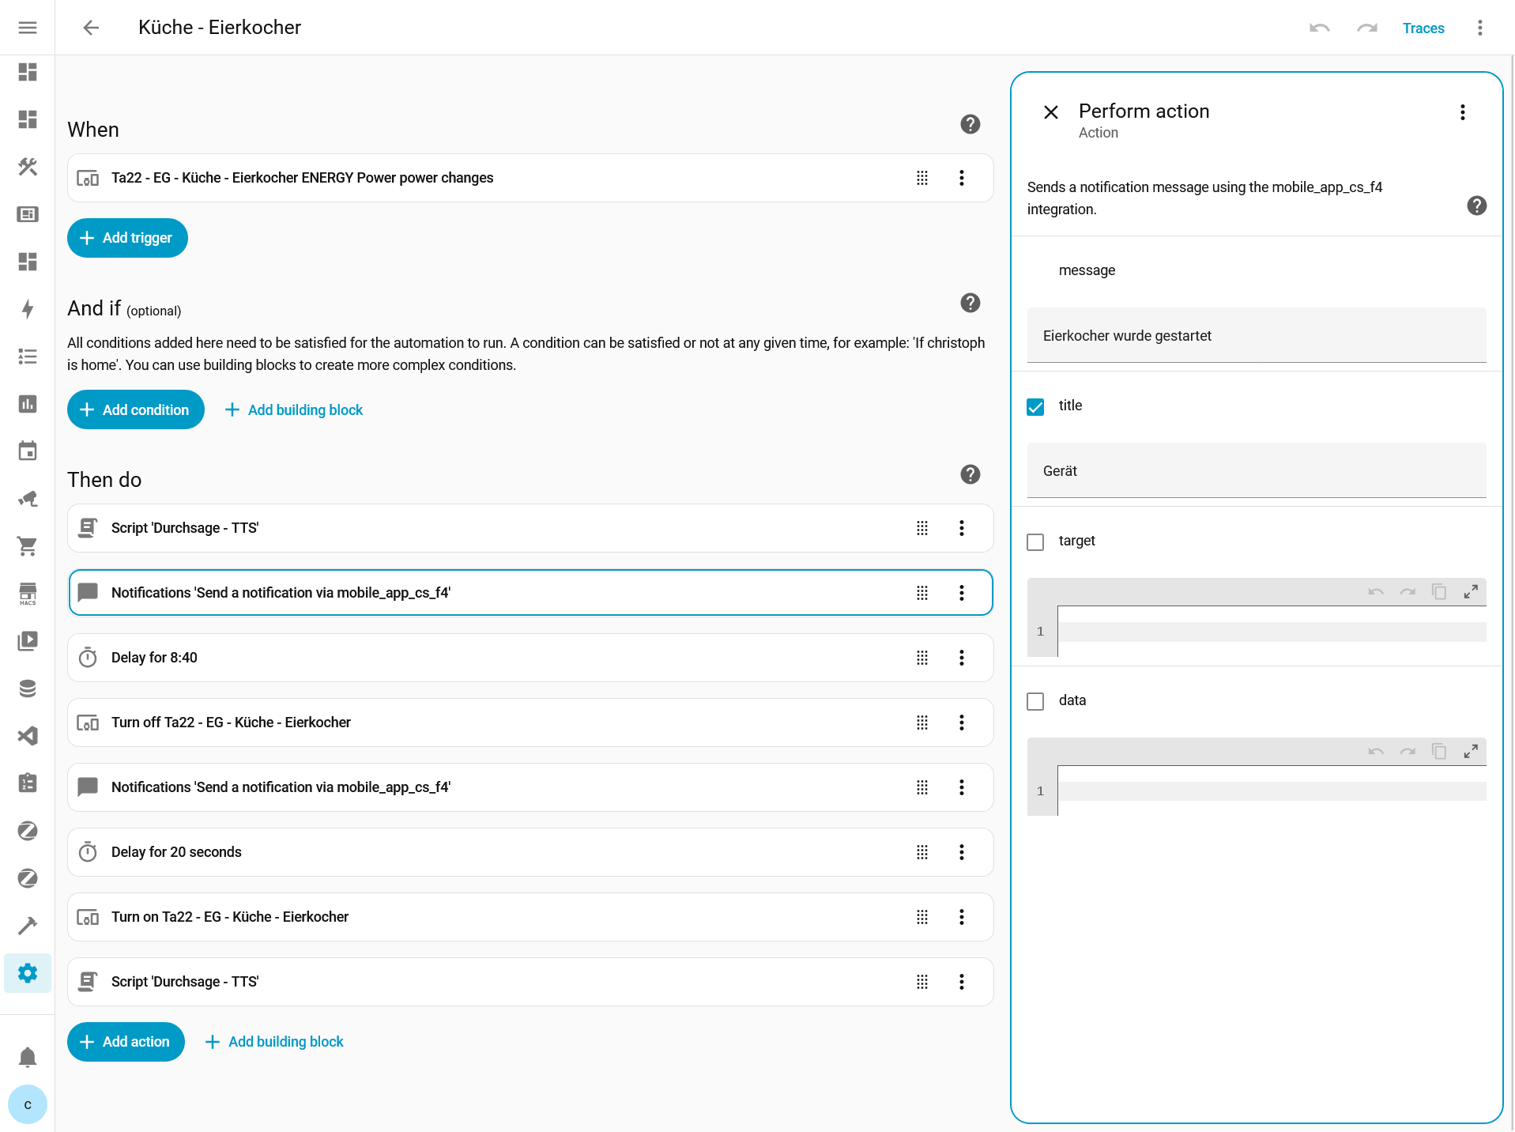Go back using the arrow icon
Screen dimensions: 1515x1132
(x=91, y=28)
